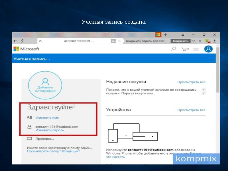Click the "Изменить имя" link

[47, 117]
